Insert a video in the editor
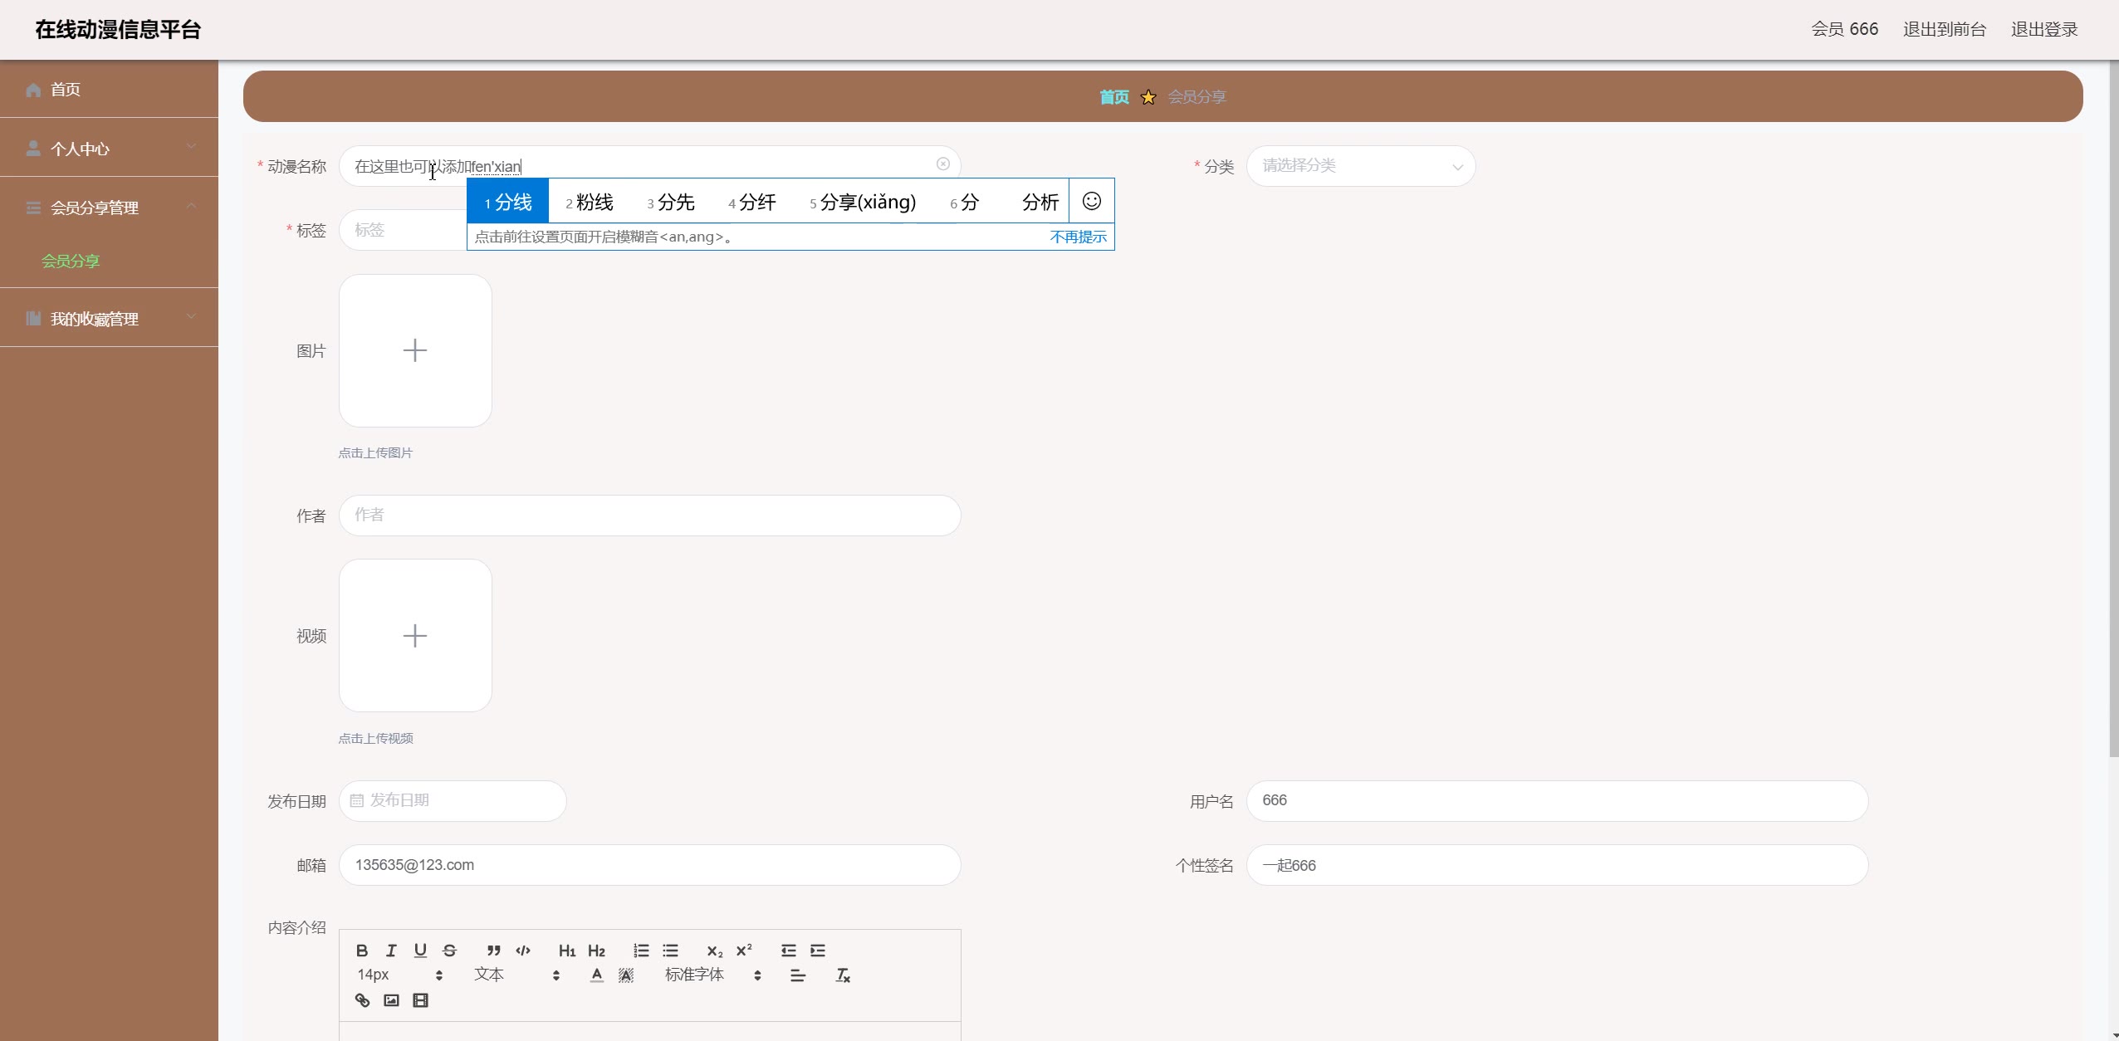2119x1041 pixels. 420,1000
